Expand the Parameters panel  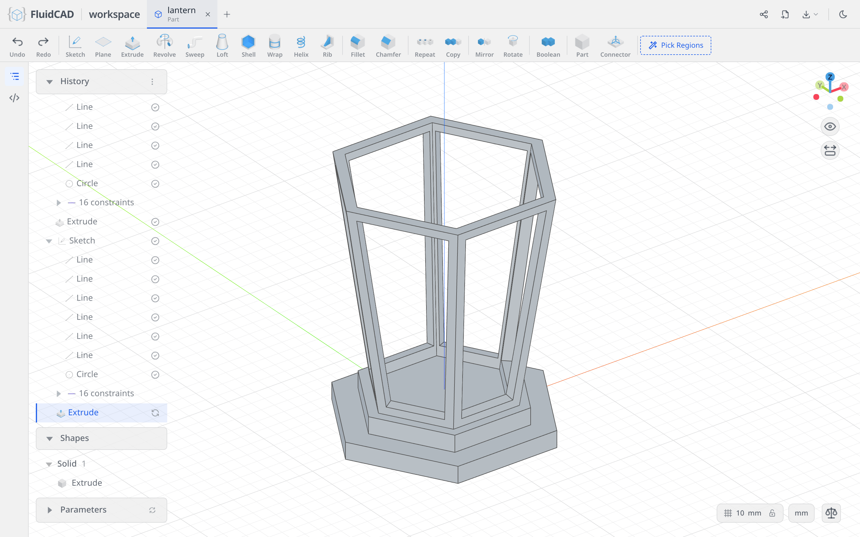coord(49,510)
